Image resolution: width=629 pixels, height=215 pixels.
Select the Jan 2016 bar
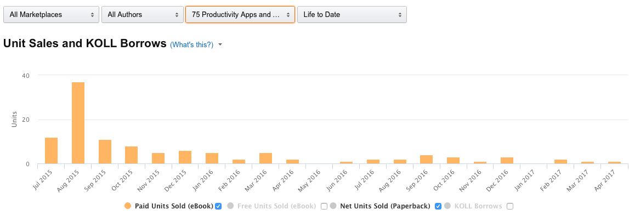click(212, 159)
